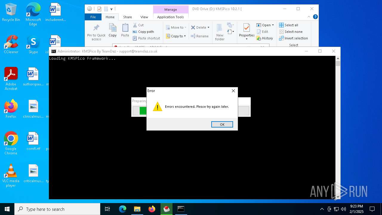Image resolution: width=382 pixels, height=215 pixels.
Task: Click the taskbar search box
Action: click(57, 209)
